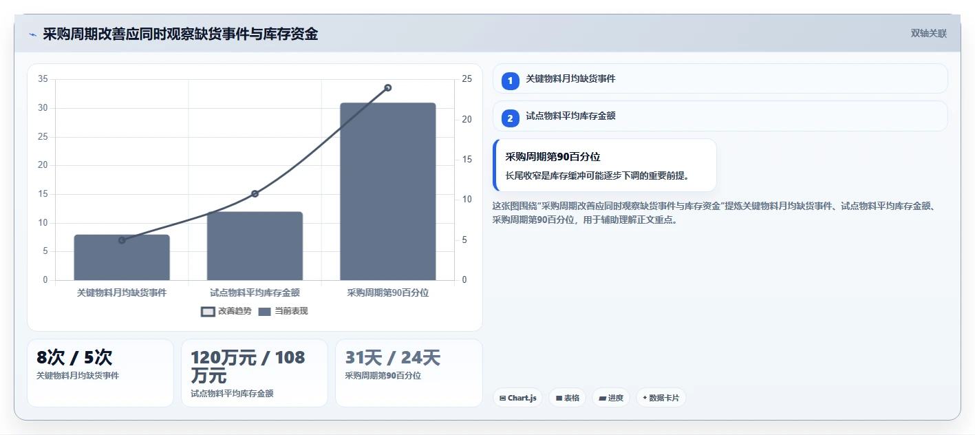Image resolution: width=975 pixels, height=435 pixels.
Task: Open the 试点物料平均库存金额 list item
Action: (x=720, y=116)
